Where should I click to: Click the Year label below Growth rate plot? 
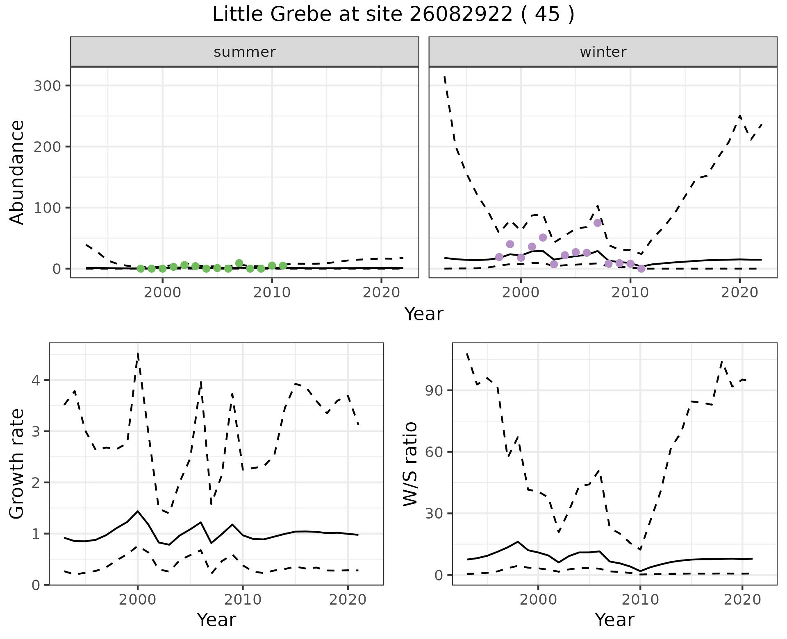(x=216, y=620)
